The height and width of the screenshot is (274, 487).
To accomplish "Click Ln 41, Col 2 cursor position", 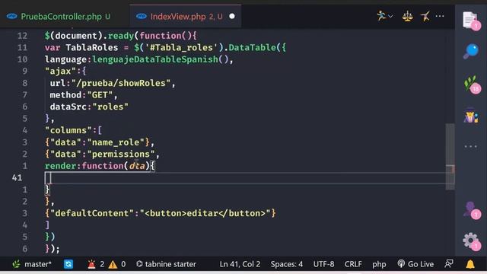I will pos(240,264).
